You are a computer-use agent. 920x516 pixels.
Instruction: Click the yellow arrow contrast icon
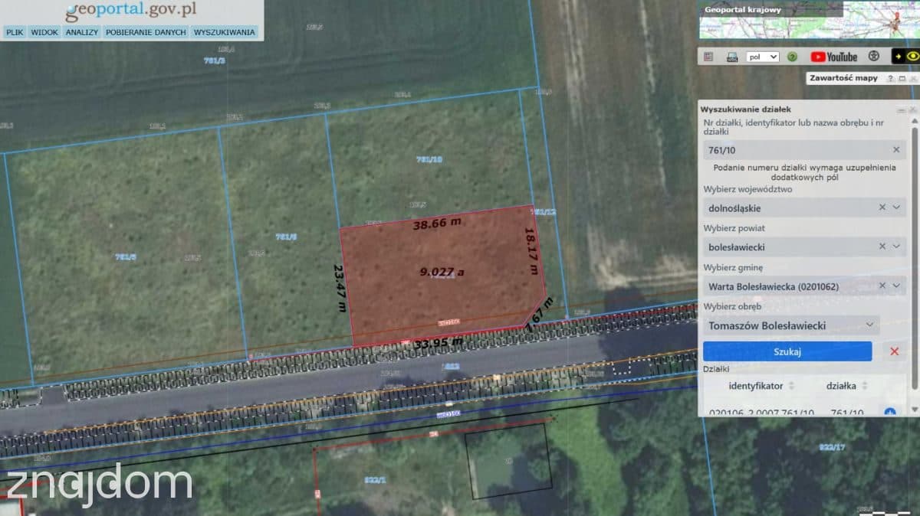(x=898, y=57)
